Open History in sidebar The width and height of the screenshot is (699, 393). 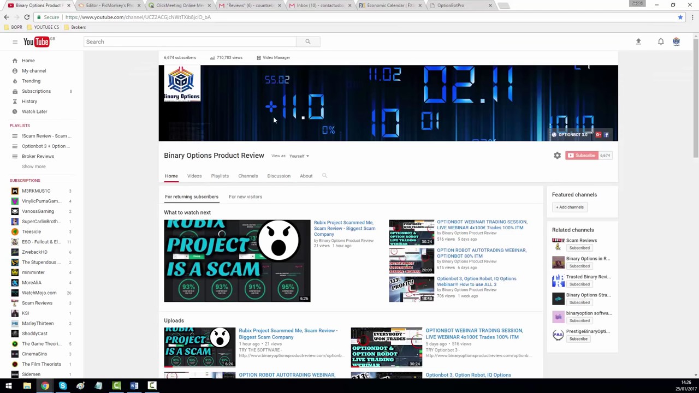29,101
